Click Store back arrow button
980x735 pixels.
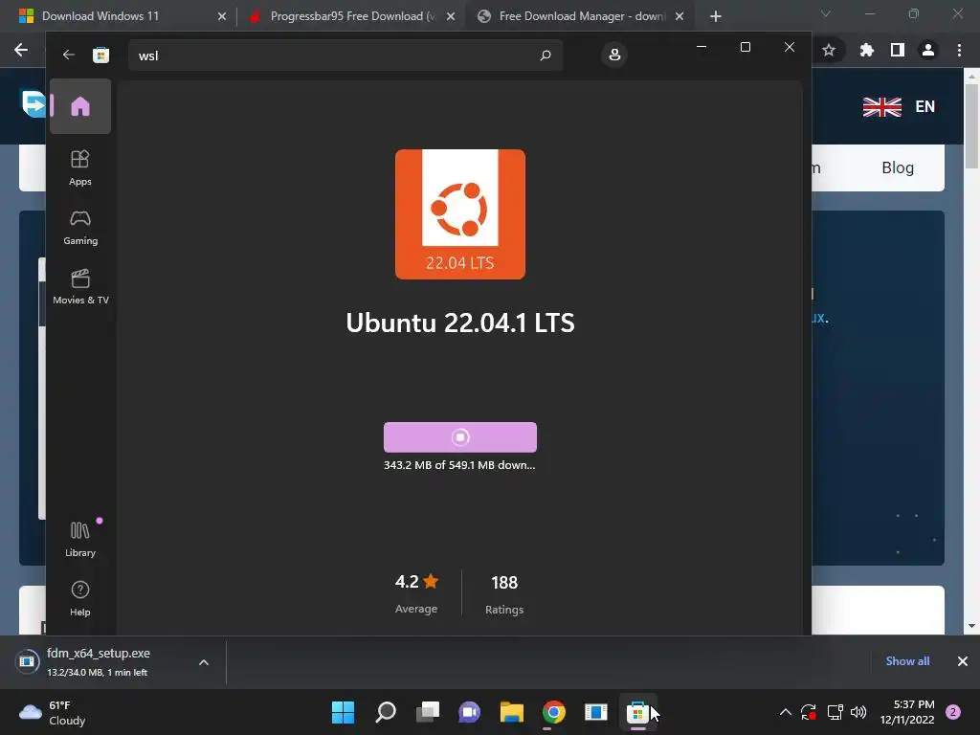[x=69, y=55]
